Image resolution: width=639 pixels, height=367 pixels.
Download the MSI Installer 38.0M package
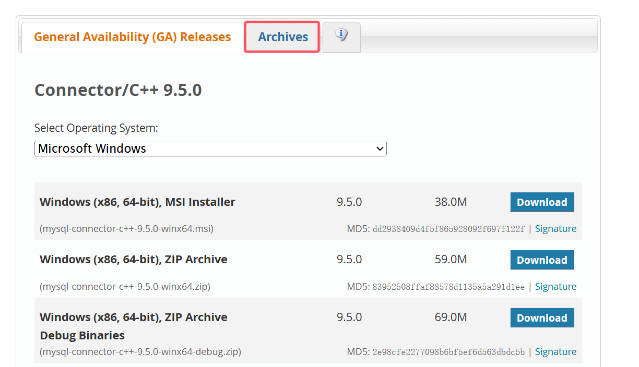click(542, 202)
